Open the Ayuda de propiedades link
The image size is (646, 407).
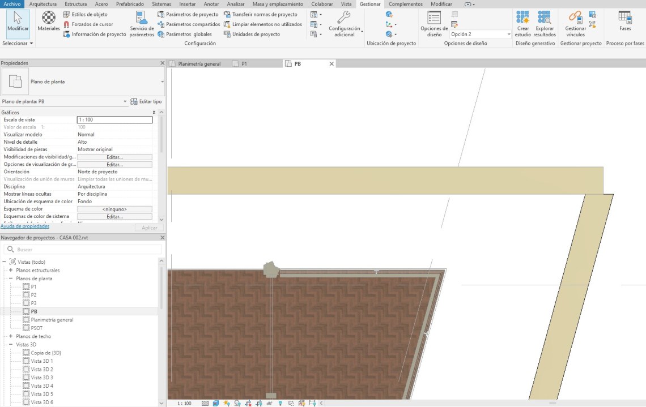coord(25,226)
